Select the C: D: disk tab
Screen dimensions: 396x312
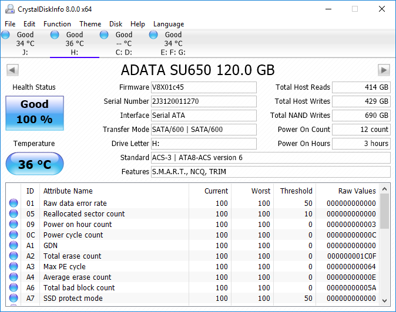point(124,43)
